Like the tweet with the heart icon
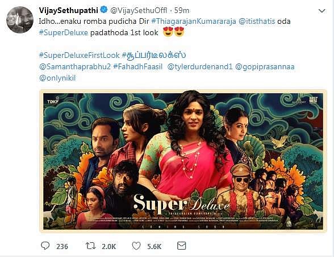The image size is (334, 257). (x=136, y=246)
